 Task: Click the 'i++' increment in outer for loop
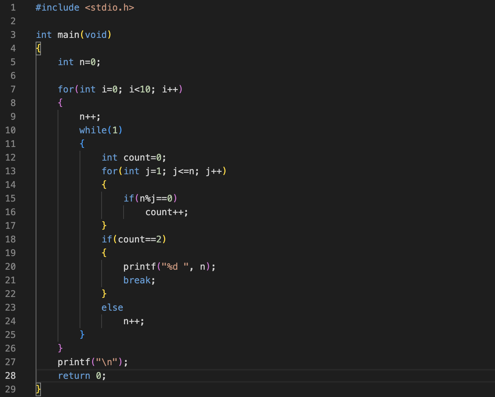coord(170,89)
